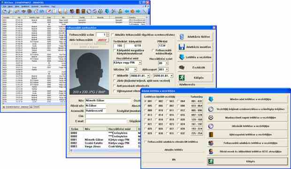This screenshot has width=291, height=169.
Task: Click the padlock icon in main toolbar
Action: tap(121, 11)
